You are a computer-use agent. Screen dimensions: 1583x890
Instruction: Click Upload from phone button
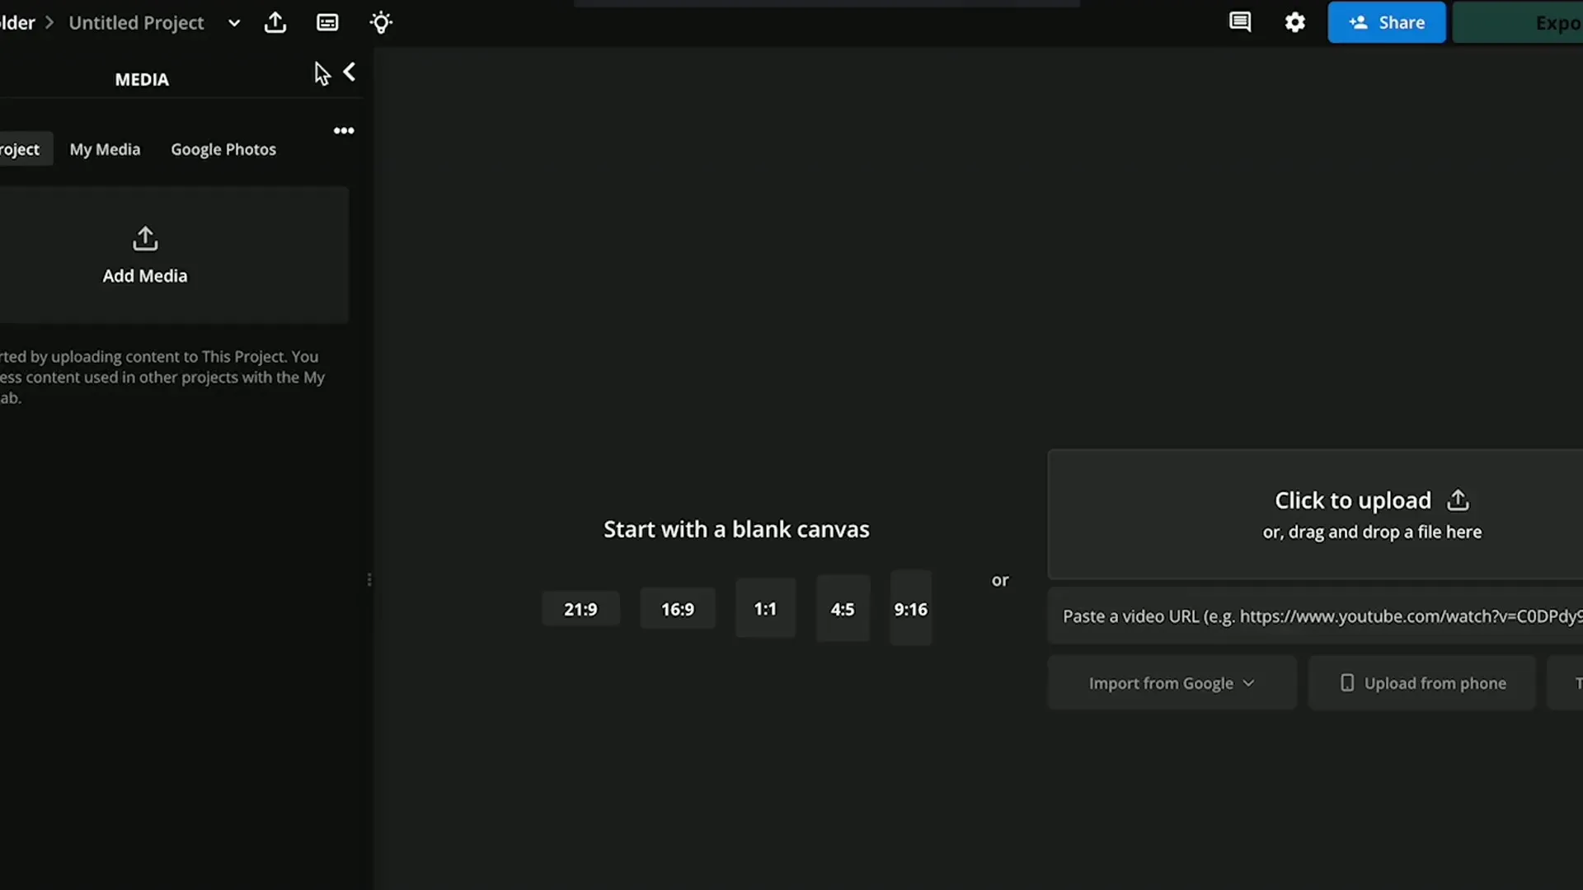point(1422,683)
